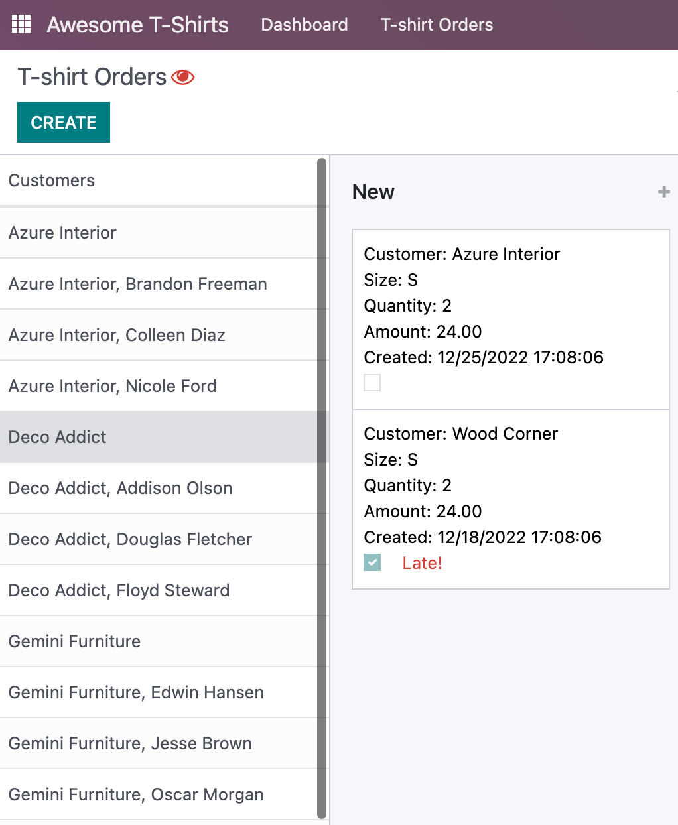Open the Dashboard menu
This screenshot has height=825, width=678.
304,25
